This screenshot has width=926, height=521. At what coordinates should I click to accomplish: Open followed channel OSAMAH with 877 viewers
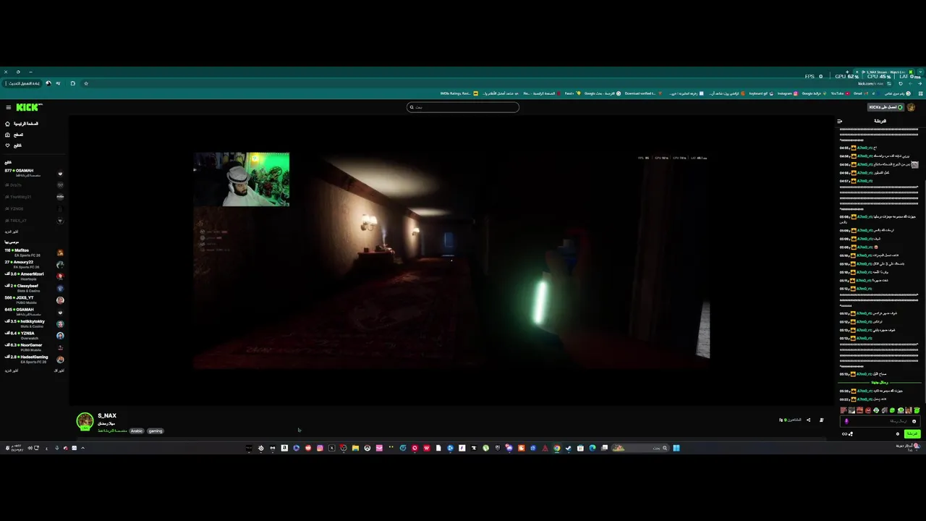[x=34, y=172]
